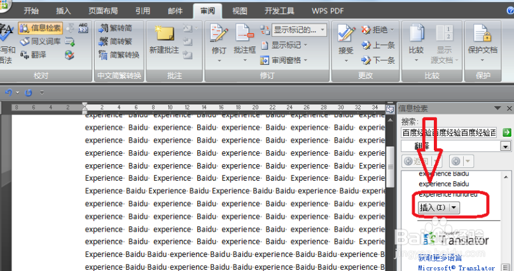Click the forward navigation button in research pane

(456, 161)
